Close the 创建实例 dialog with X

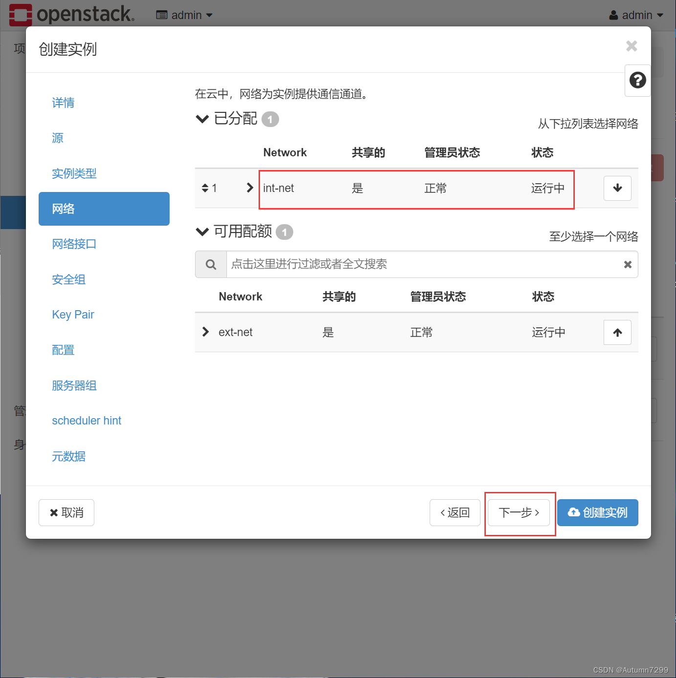click(x=632, y=46)
